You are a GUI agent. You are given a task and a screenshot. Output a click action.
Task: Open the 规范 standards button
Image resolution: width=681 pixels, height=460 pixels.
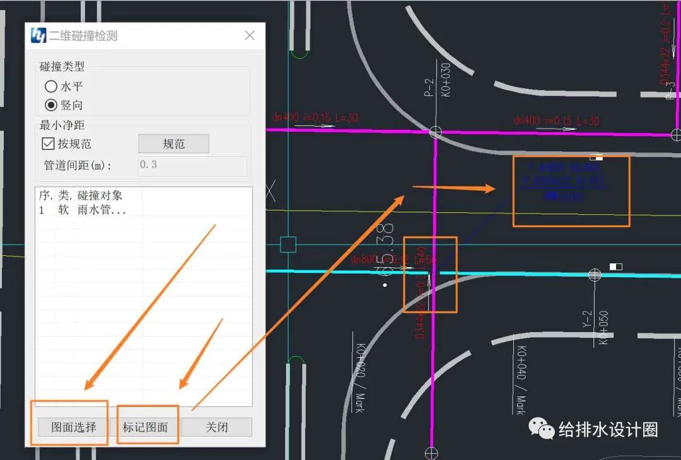174,144
